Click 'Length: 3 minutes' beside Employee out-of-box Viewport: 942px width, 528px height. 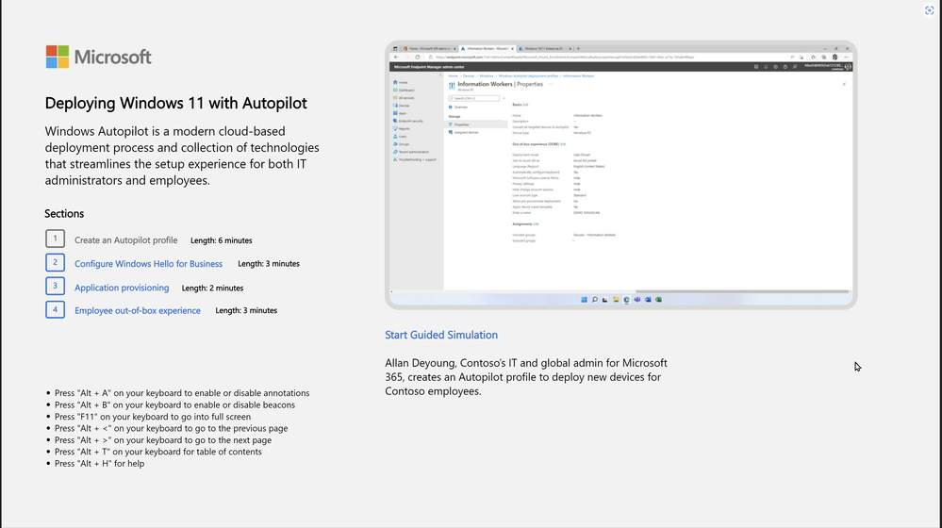coord(246,310)
